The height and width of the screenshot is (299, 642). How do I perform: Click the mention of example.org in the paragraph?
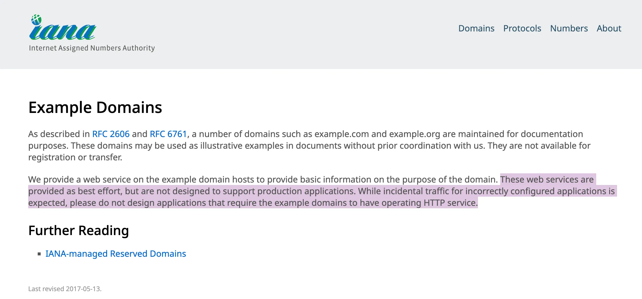[415, 134]
